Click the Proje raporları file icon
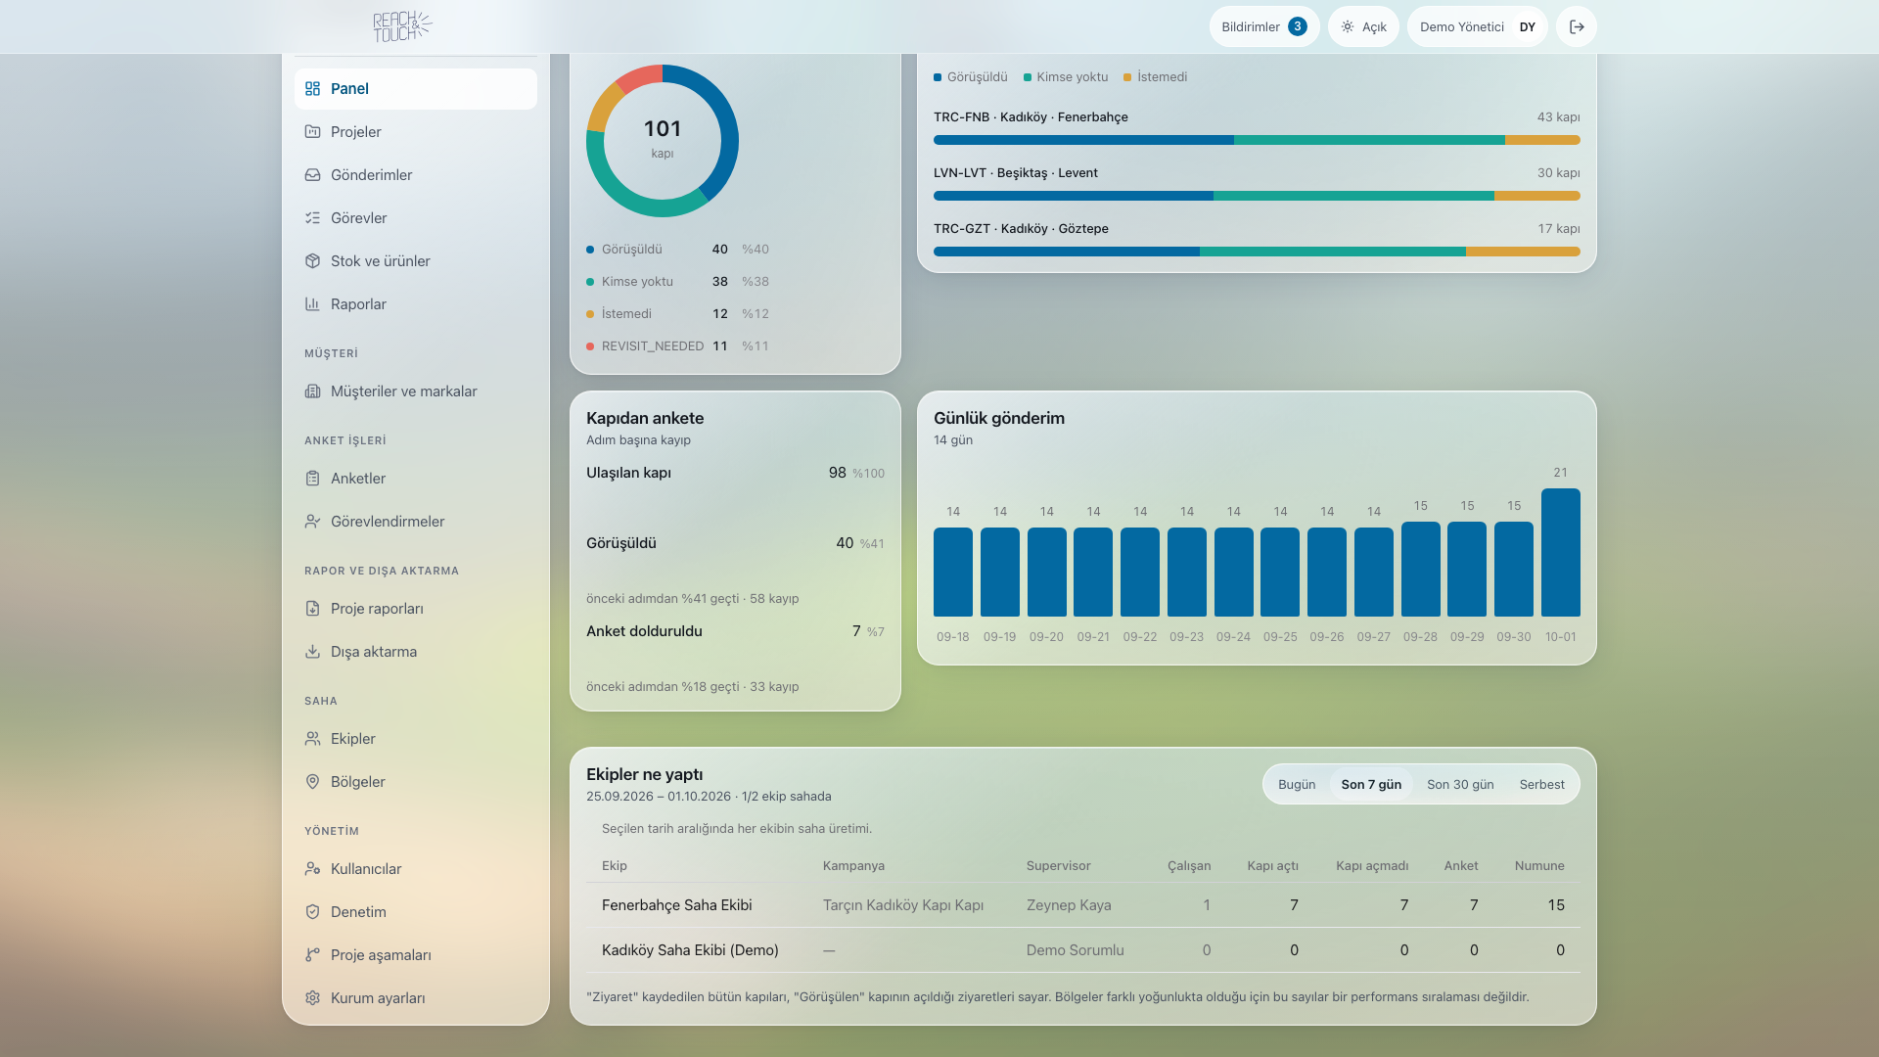 tap(312, 609)
